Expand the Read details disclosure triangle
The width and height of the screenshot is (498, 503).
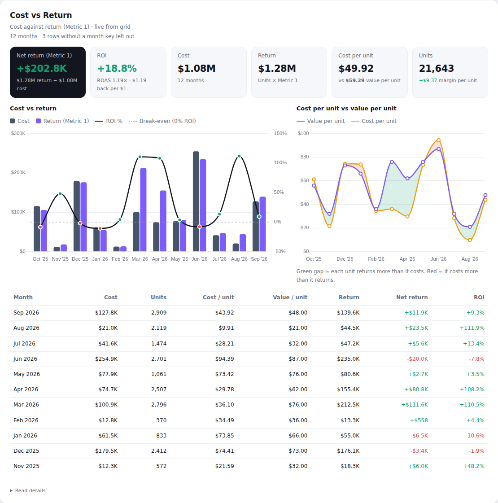11,490
